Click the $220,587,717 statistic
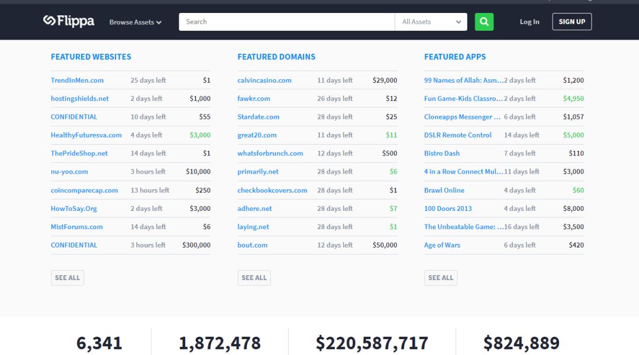 coord(372,343)
